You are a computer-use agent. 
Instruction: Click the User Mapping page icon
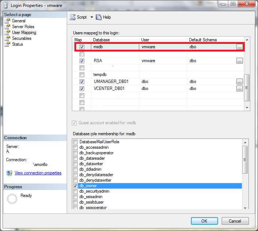click(7, 33)
